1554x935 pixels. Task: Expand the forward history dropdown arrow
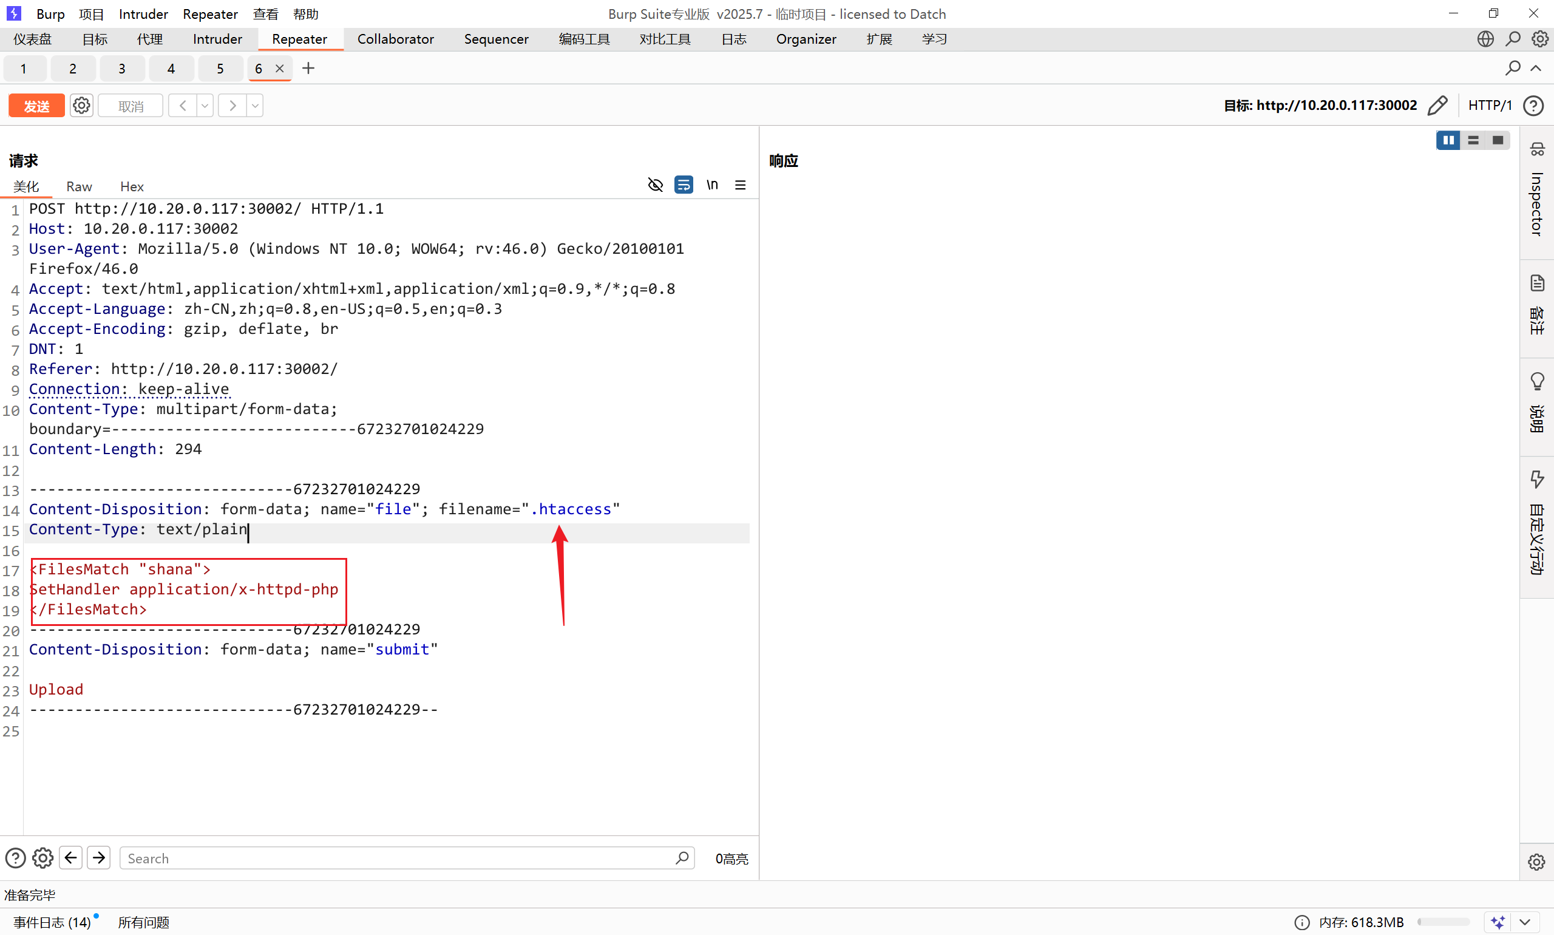coord(254,105)
